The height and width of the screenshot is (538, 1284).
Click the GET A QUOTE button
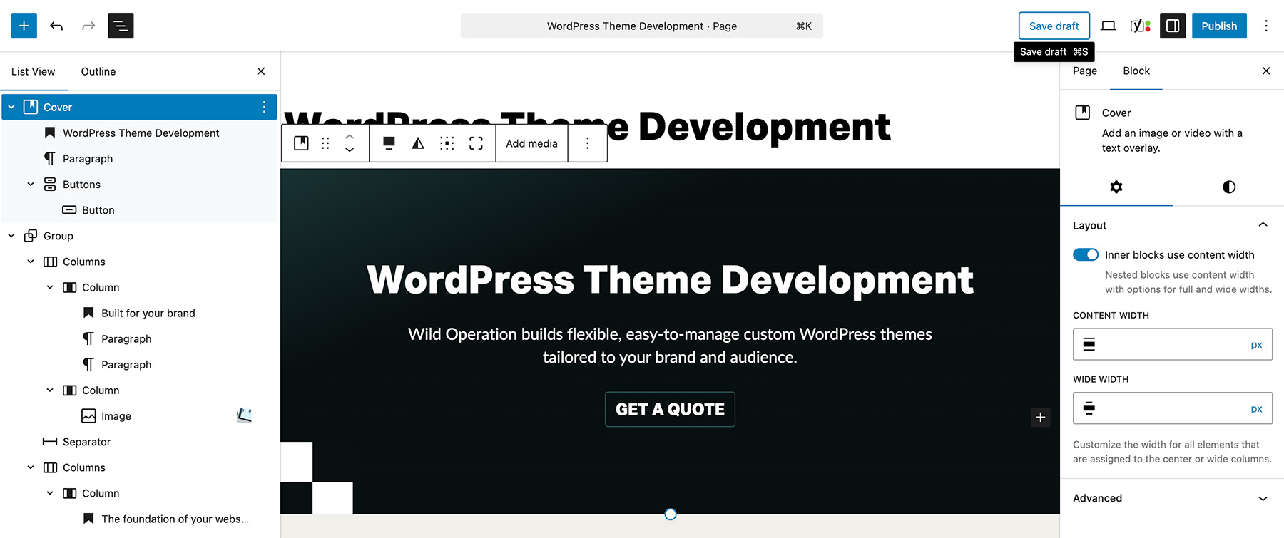pyautogui.click(x=670, y=409)
